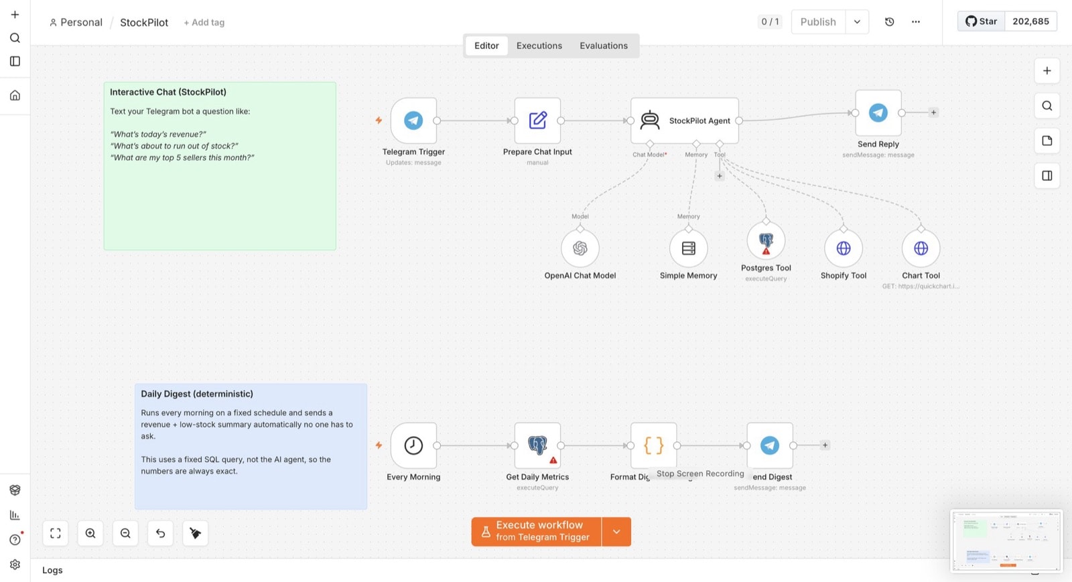Image resolution: width=1072 pixels, height=582 pixels.
Task: Open the side panel icon on the right toolbar
Action: pos(1047,175)
